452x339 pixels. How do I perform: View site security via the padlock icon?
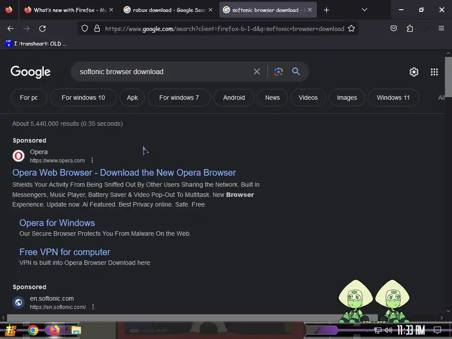(x=97, y=29)
